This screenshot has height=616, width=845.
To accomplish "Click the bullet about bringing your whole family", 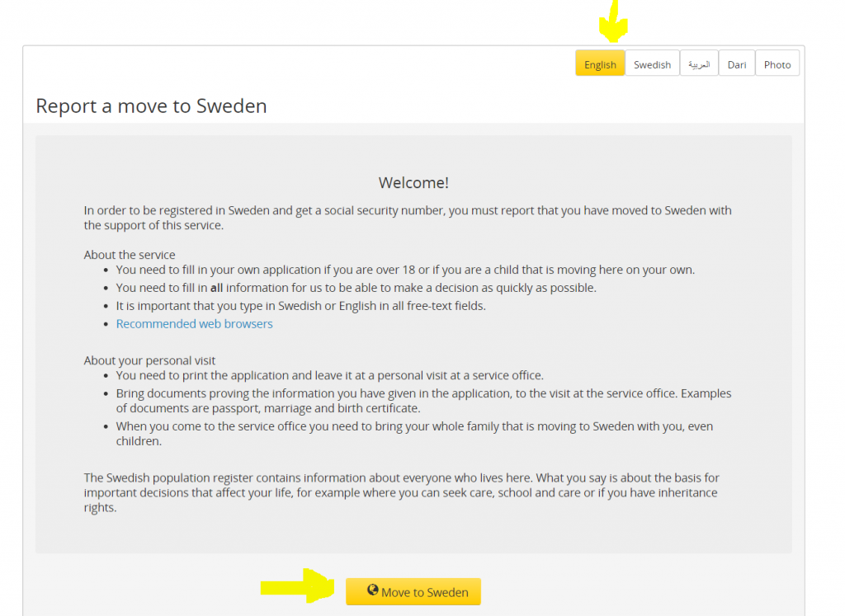I will (414, 434).
